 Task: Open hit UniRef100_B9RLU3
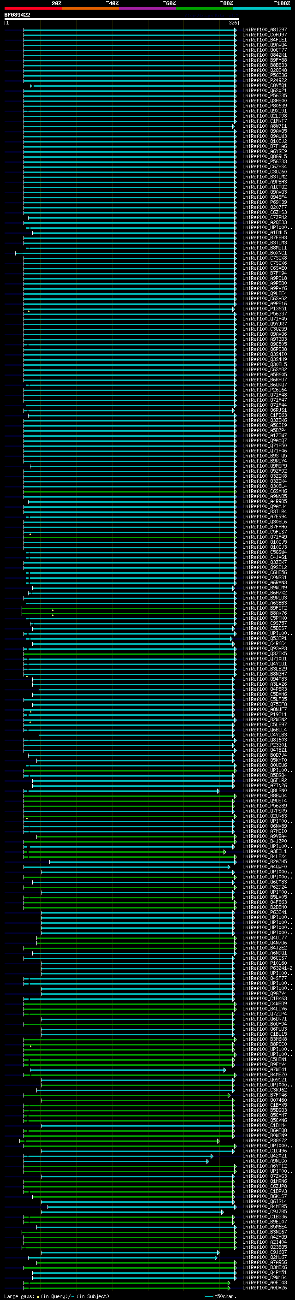(265, 598)
